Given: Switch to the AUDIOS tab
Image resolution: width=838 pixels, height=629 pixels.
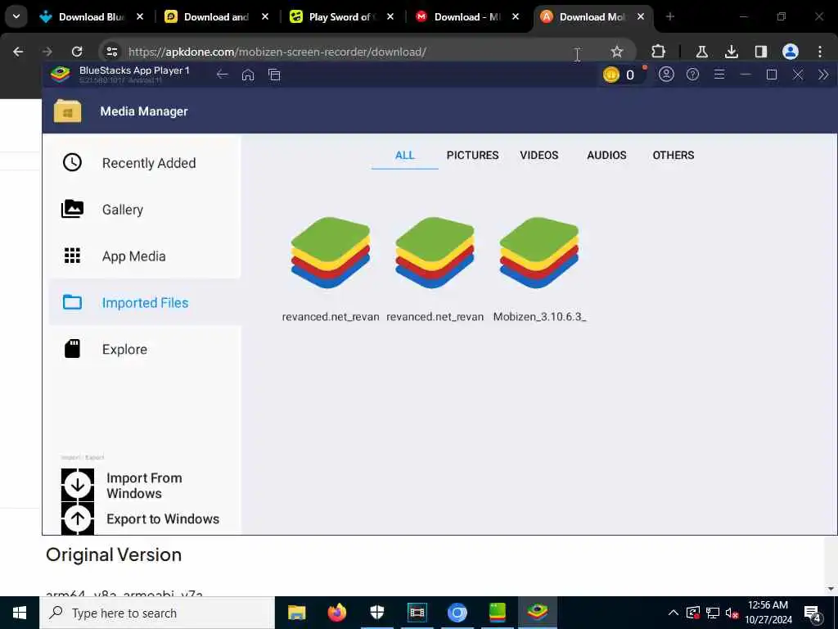Looking at the screenshot, I should coord(606,155).
